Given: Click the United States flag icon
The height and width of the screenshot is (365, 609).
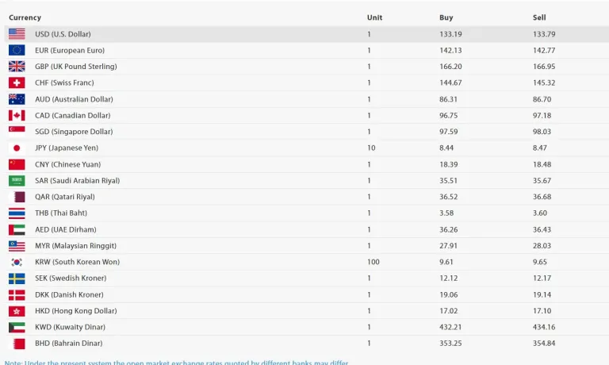Looking at the screenshot, I should (17, 34).
